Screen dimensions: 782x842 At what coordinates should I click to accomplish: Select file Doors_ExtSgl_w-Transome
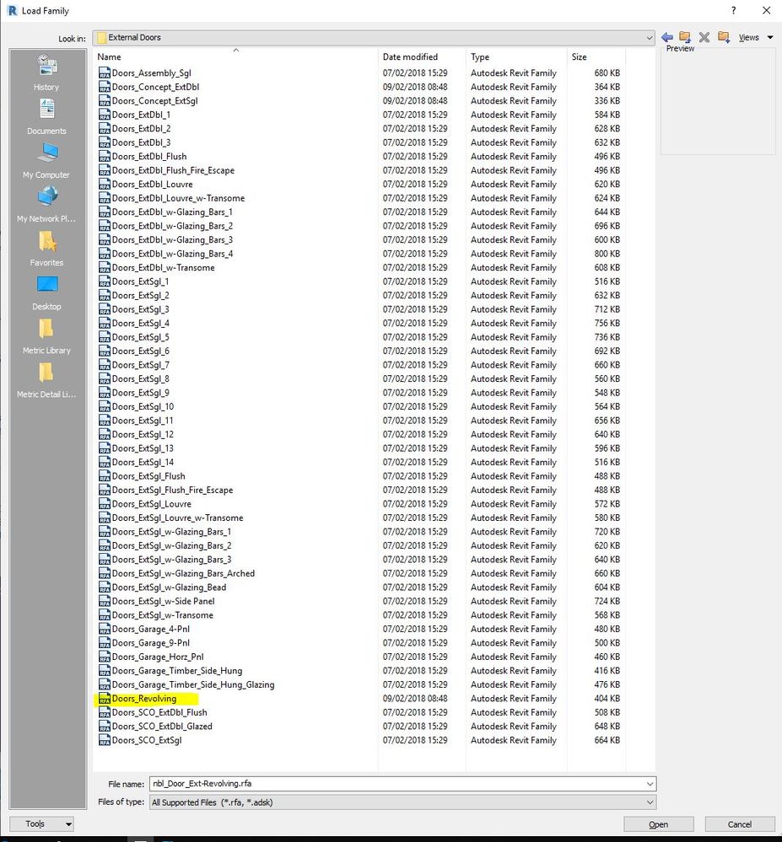pyautogui.click(x=162, y=615)
